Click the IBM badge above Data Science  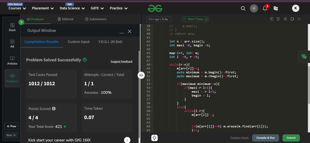click(69, 4)
